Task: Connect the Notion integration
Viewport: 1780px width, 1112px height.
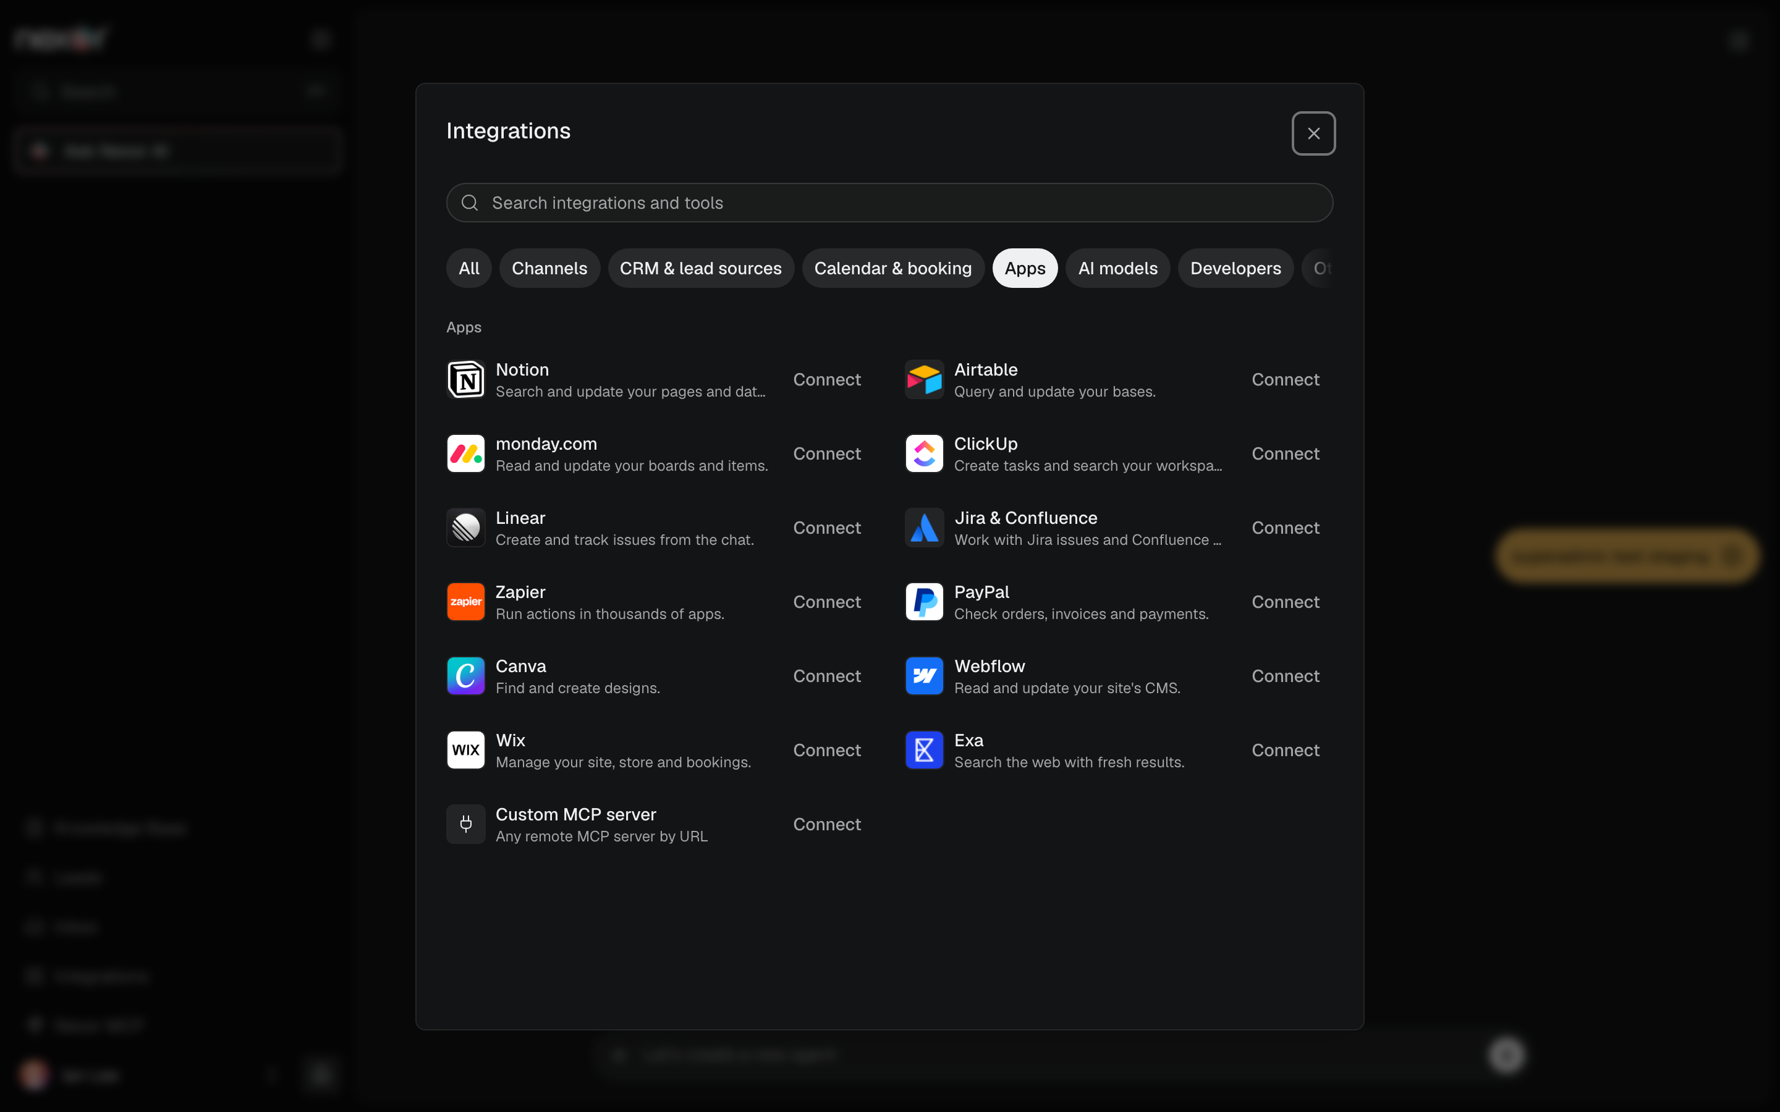Action: click(x=827, y=379)
